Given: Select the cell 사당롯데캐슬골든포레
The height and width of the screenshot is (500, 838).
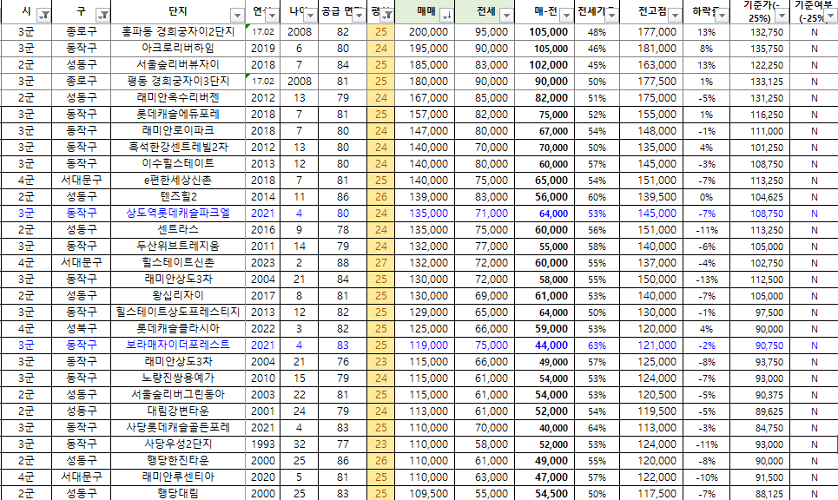Looking at the screenshot, I should point(178,428).
